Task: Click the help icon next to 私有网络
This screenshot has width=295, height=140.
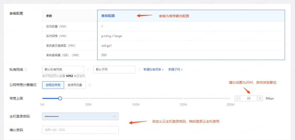Action: 26,70
